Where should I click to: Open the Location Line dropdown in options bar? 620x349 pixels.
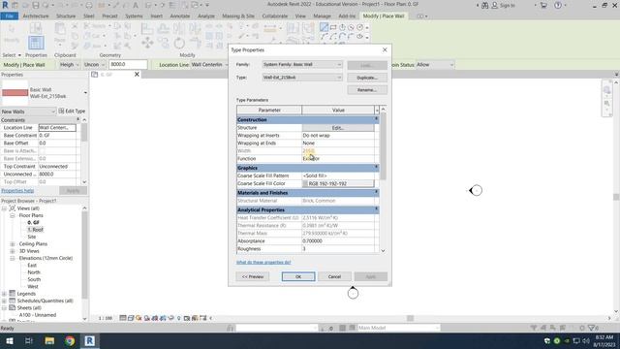coord(210,65)
